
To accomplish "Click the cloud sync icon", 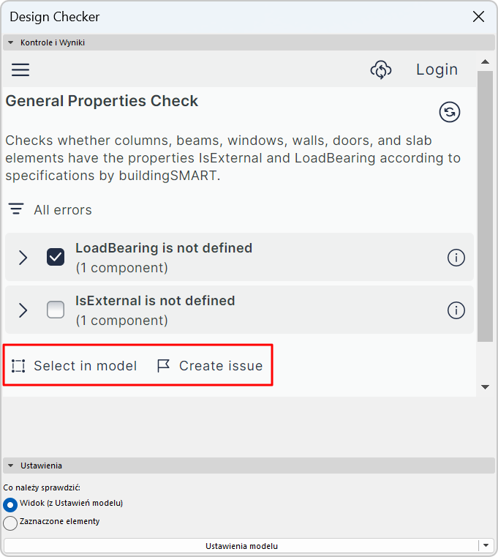I will tap(381, 70).
